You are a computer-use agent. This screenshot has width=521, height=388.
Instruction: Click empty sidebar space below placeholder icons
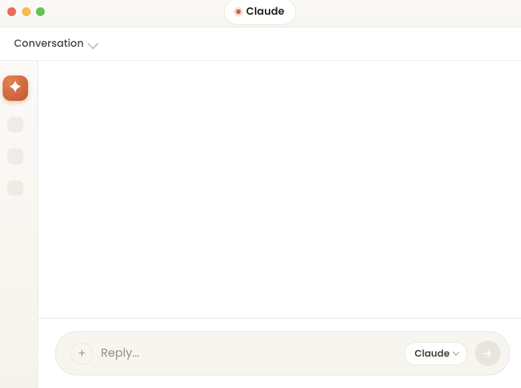[19, 290]
